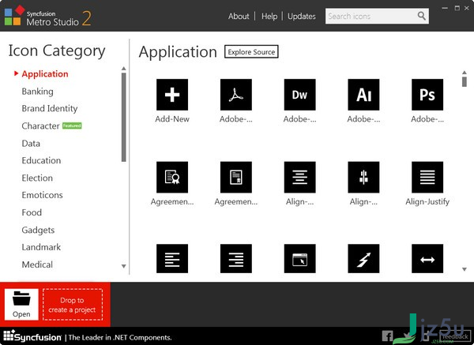Pick the lightning arrow icon
This screenshot has width=474, height=345.
coord(363,259)
